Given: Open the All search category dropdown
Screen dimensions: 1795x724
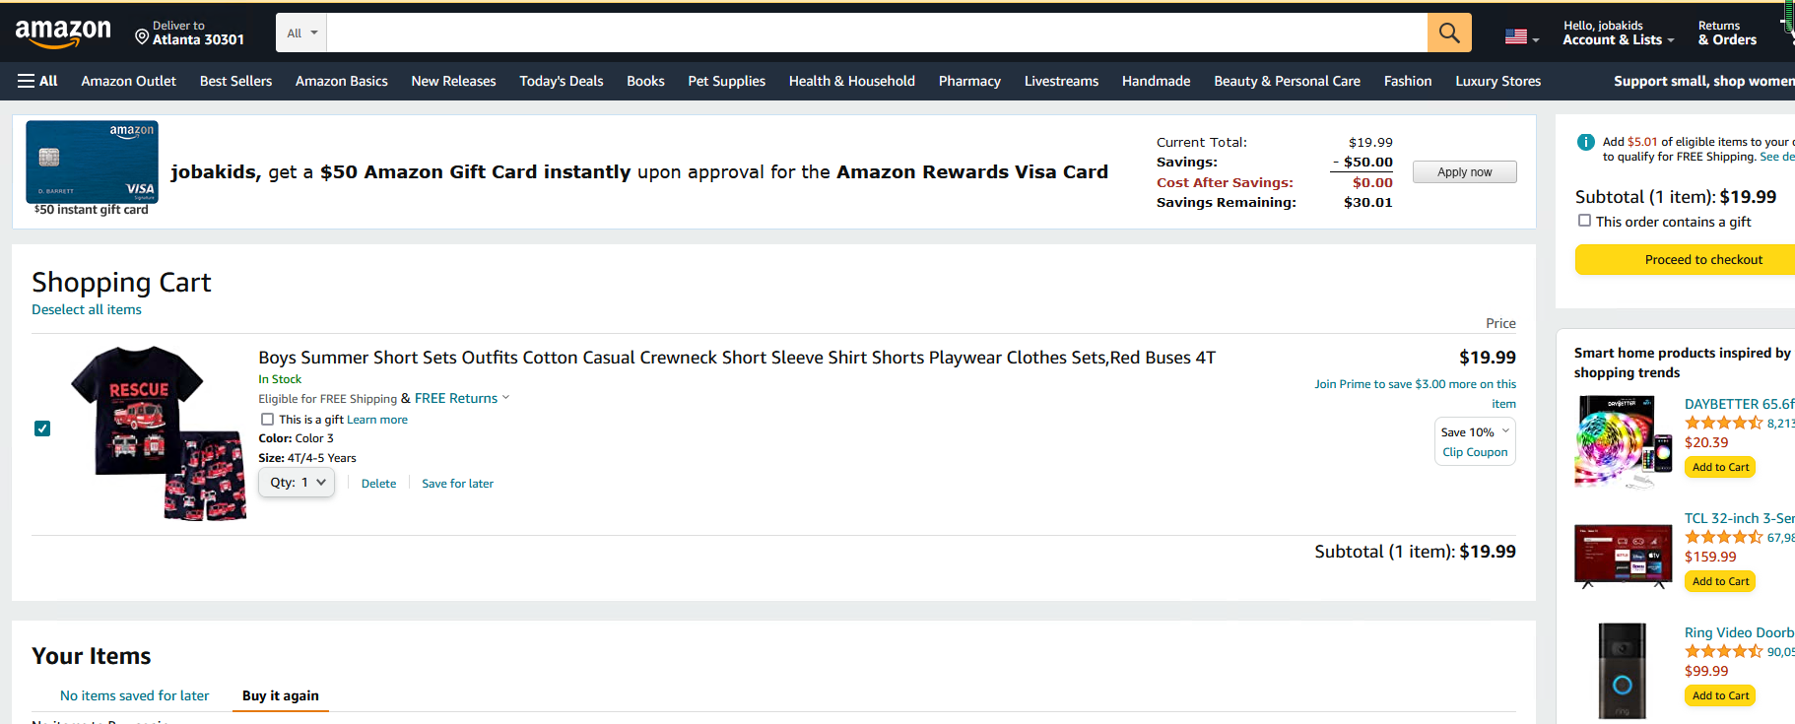Looking at the screenshot, I should 301,33.
